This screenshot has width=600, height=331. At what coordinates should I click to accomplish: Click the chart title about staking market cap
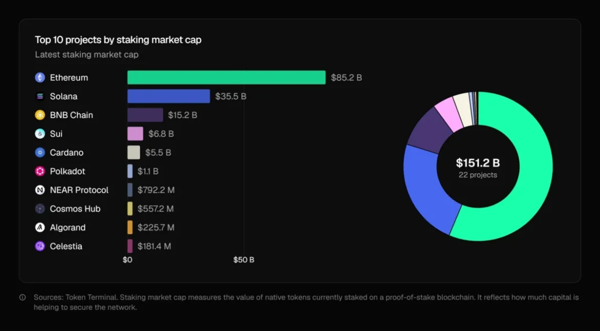click(118, 40)
